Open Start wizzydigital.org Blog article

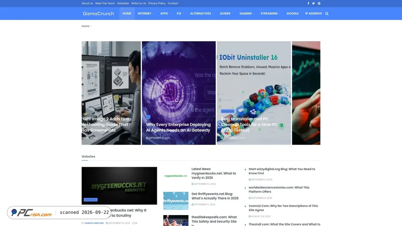point(282,171)
